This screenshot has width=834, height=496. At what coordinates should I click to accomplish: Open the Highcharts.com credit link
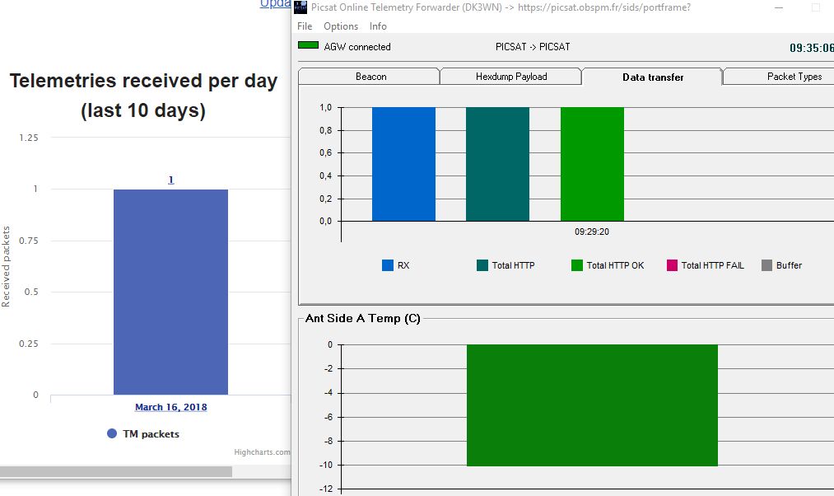coord(263,452)
